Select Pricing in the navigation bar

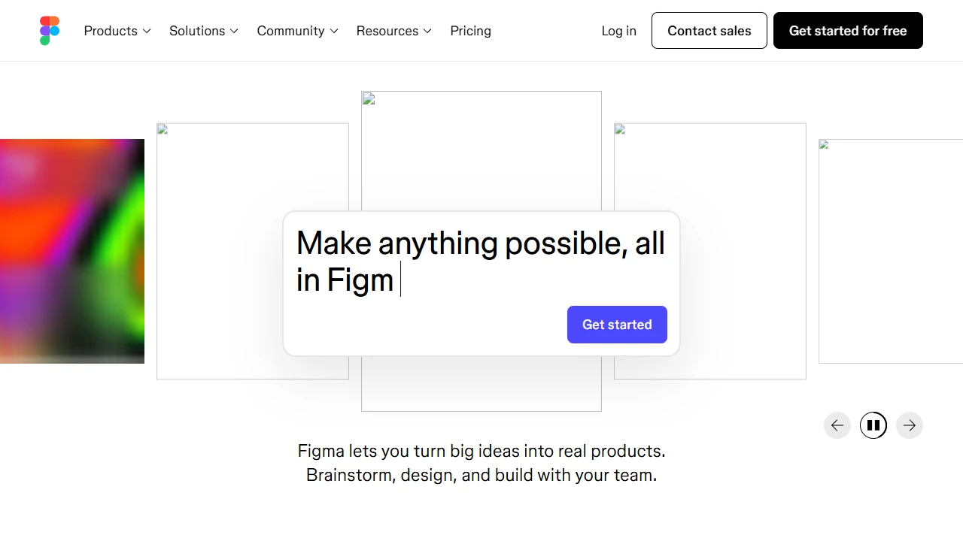470,31
